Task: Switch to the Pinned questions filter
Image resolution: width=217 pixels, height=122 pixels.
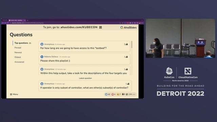Action: click(x=18, y=48)
